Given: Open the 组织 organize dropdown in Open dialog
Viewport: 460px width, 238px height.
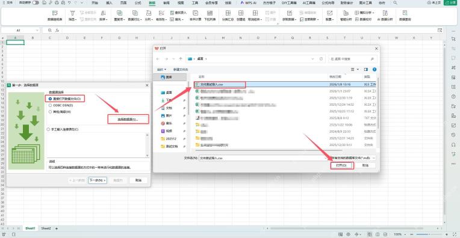Looking at the screenshot, I should coord(161,69).
